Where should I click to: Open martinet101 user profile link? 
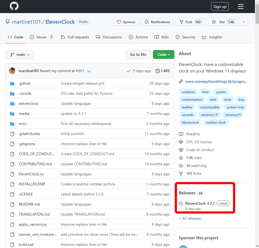coord(26,22)
